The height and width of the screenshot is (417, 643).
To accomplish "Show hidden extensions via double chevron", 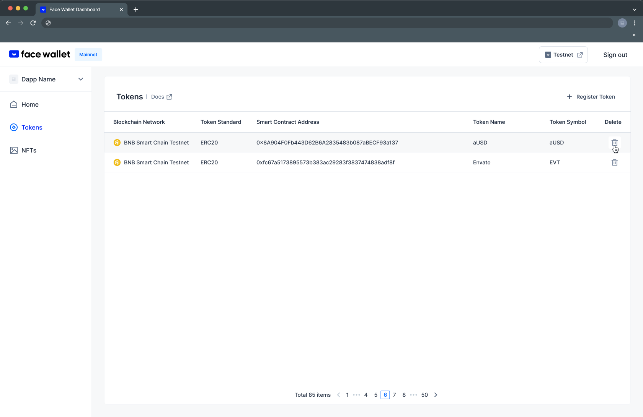I will 634,35.
